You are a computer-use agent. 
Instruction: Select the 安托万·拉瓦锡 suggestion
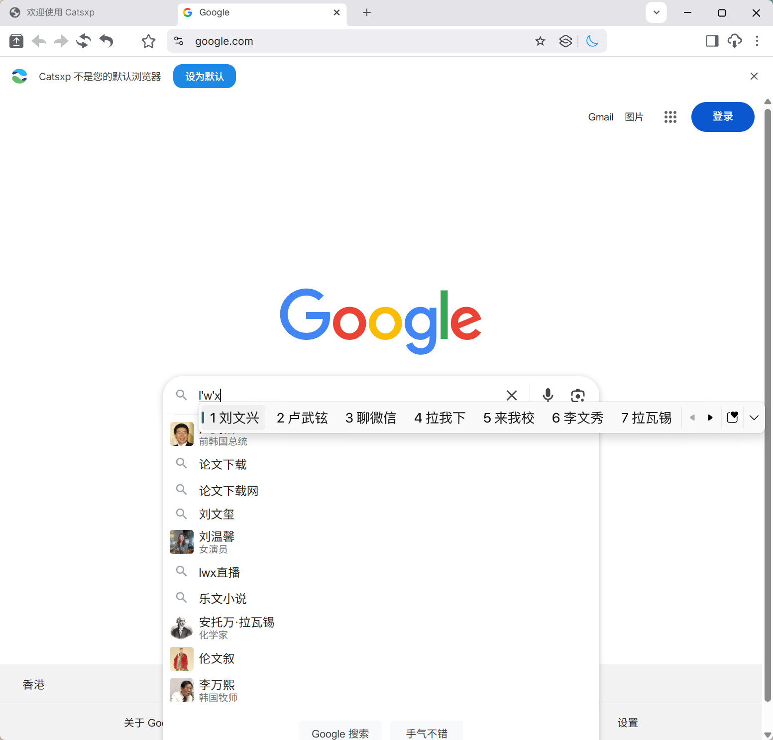381,628
